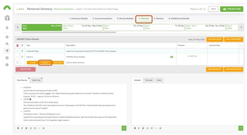Apply bold in the Included editor

click(x=135, y=128)
